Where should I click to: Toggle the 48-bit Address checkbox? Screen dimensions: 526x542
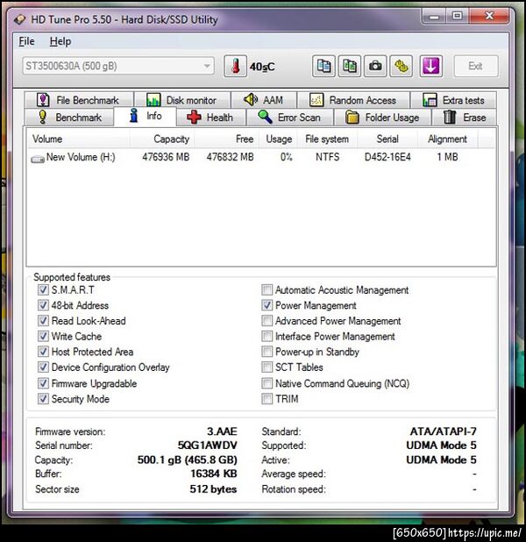(x=43, y=305)
